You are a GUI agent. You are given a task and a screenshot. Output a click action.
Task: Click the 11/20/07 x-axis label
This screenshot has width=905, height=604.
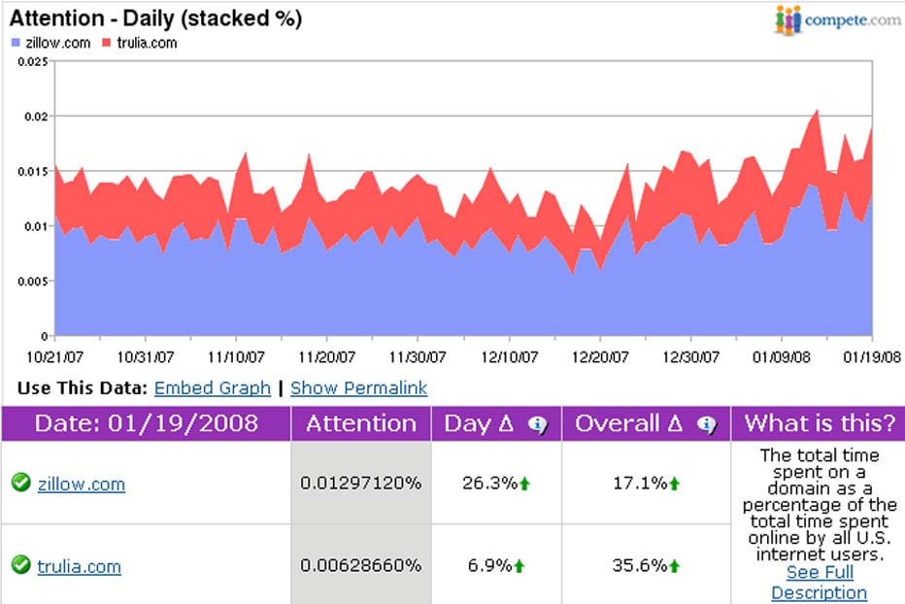coord(326,357)
